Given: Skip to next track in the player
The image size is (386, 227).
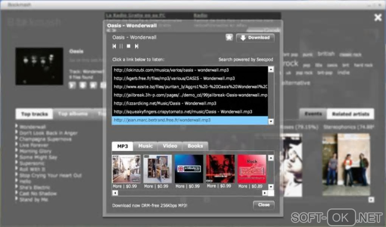Looking at the screenshot, I should [x=136, y=46].
